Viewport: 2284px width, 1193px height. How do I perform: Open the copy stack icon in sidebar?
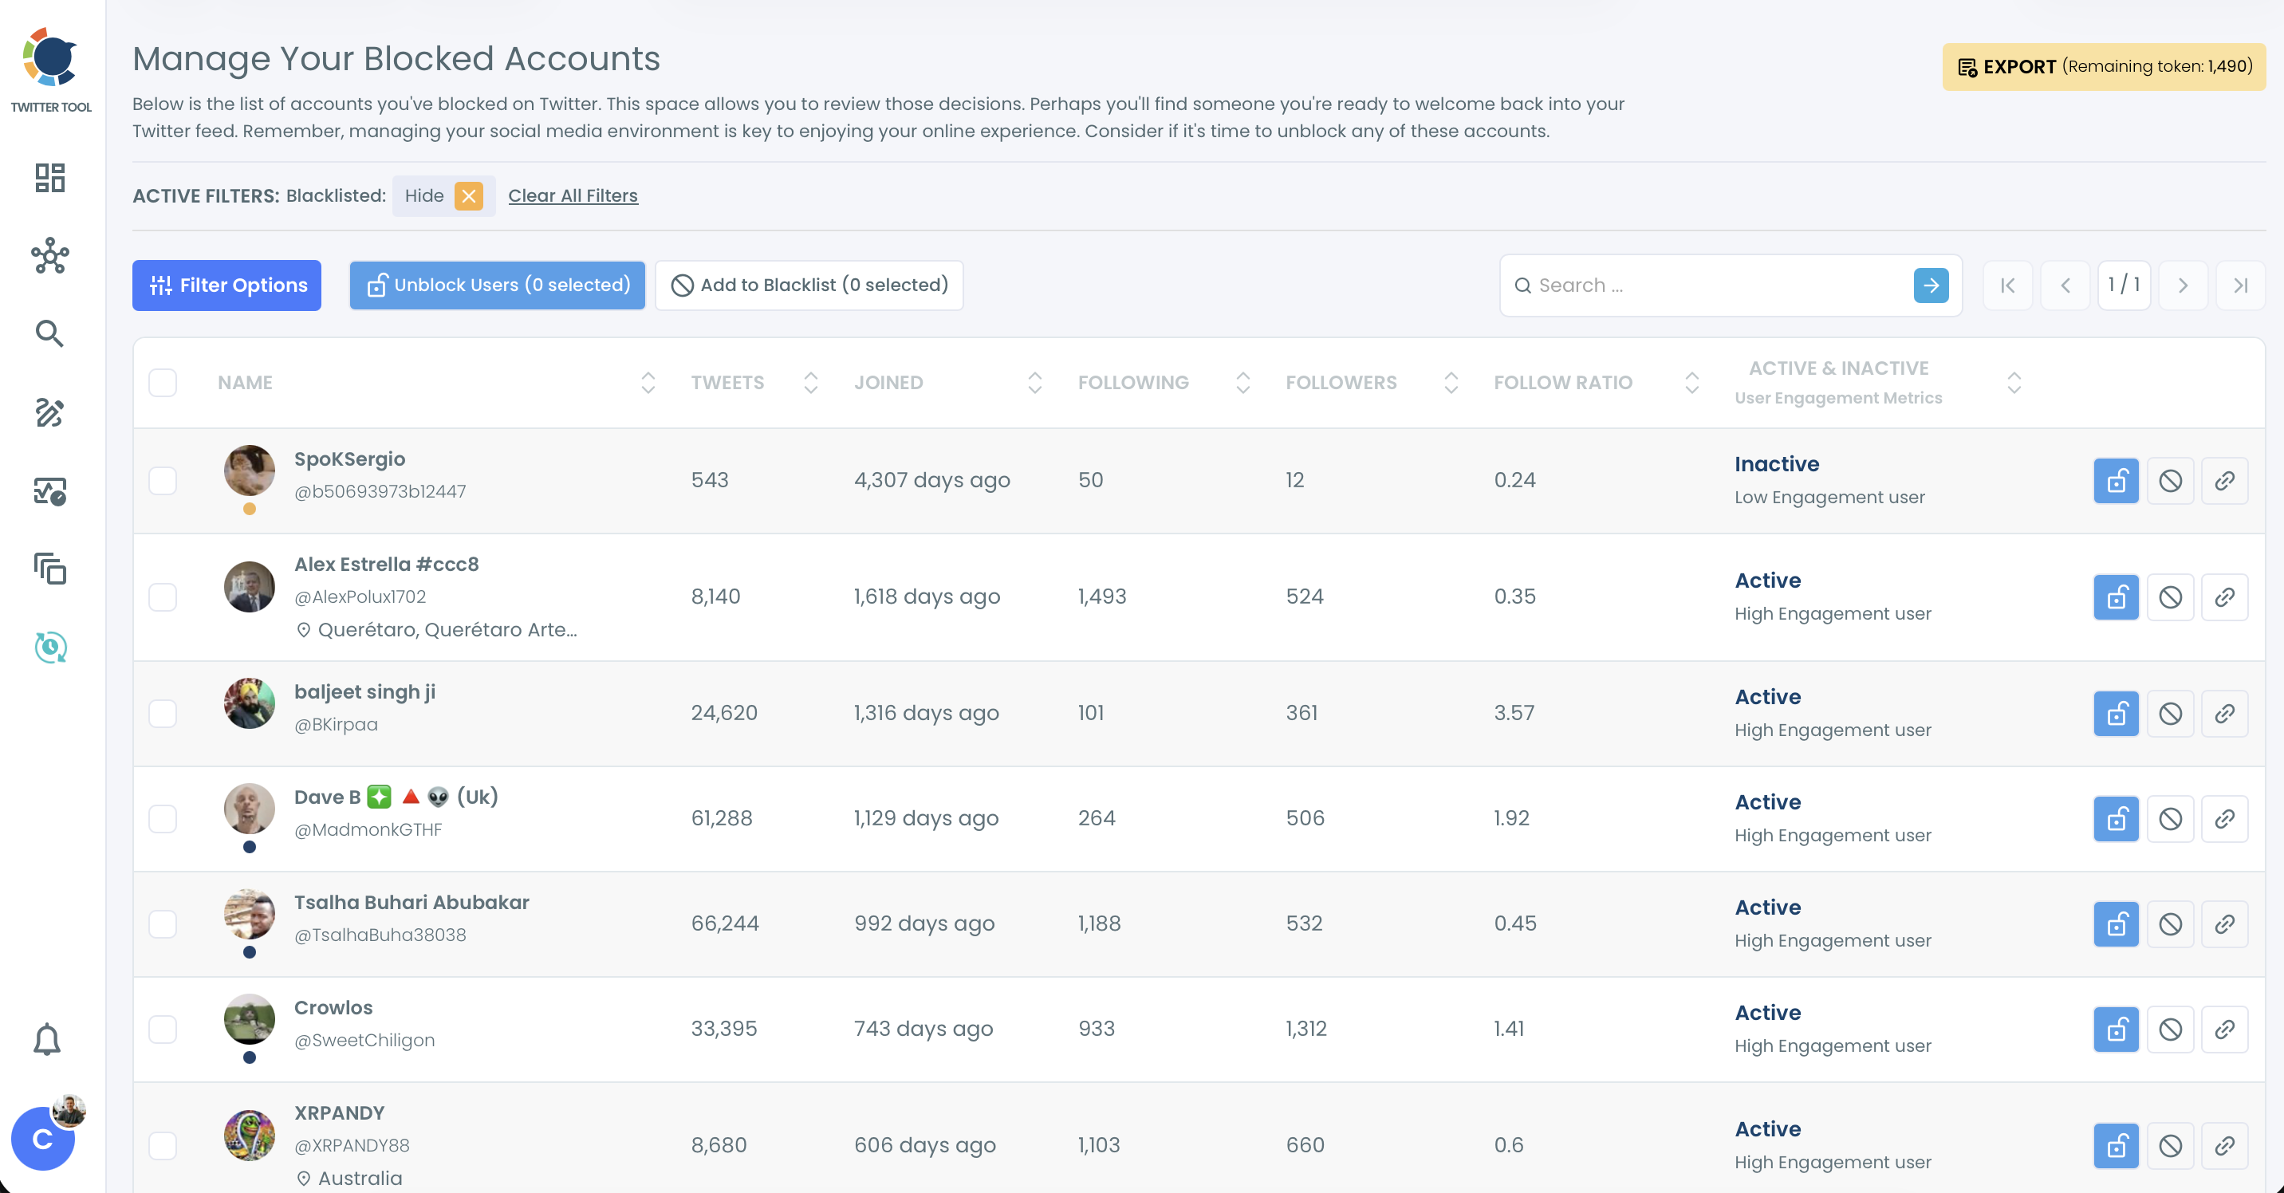coord(49,569)
